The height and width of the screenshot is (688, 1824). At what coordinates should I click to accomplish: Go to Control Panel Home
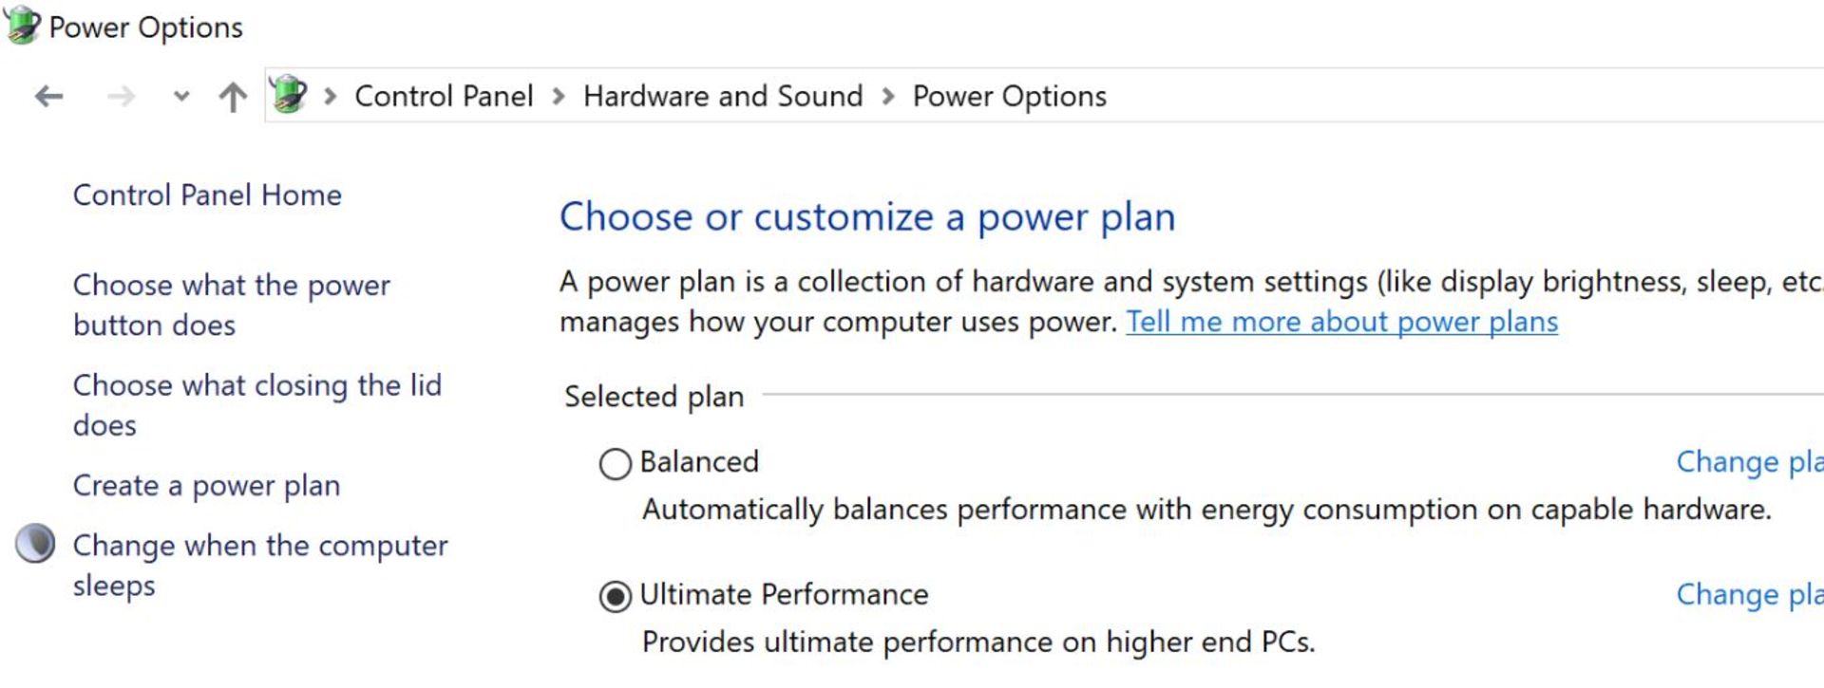pyautogui.click(x=207, y=195)
